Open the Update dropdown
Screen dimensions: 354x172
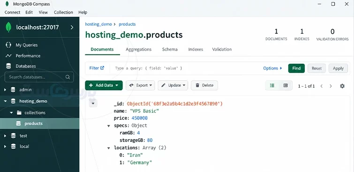coord(173,85)
